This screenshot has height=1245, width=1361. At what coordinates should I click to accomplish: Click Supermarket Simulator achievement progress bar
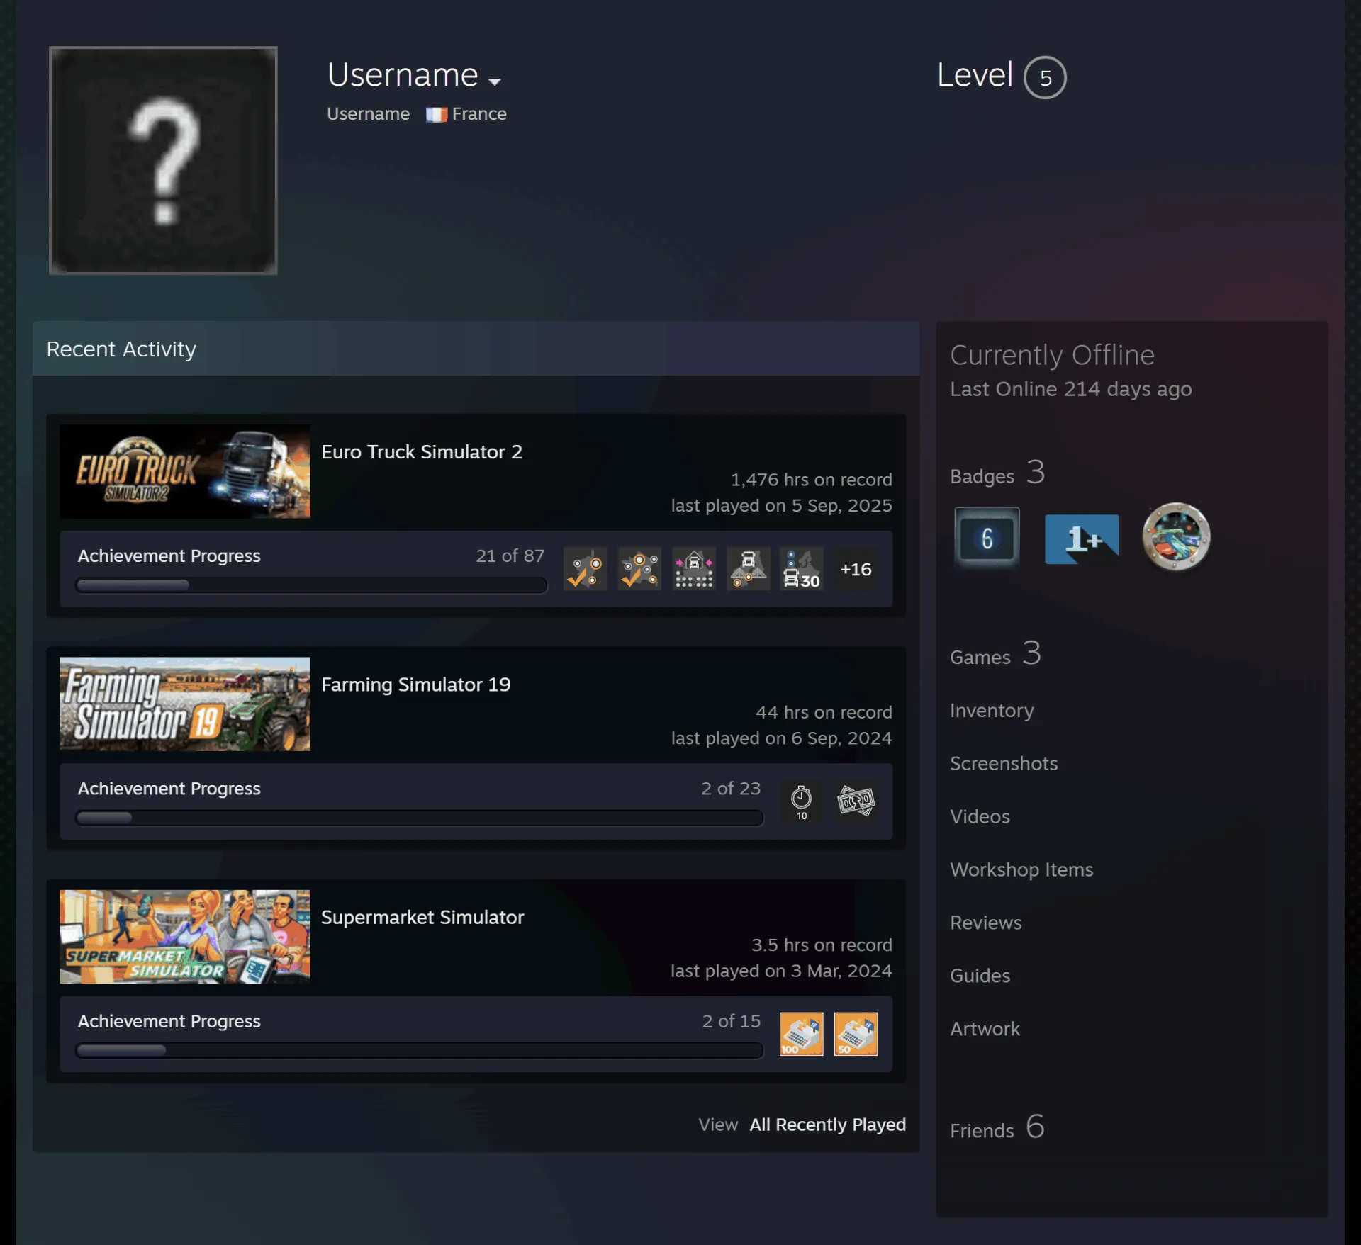coord(420,1050)
